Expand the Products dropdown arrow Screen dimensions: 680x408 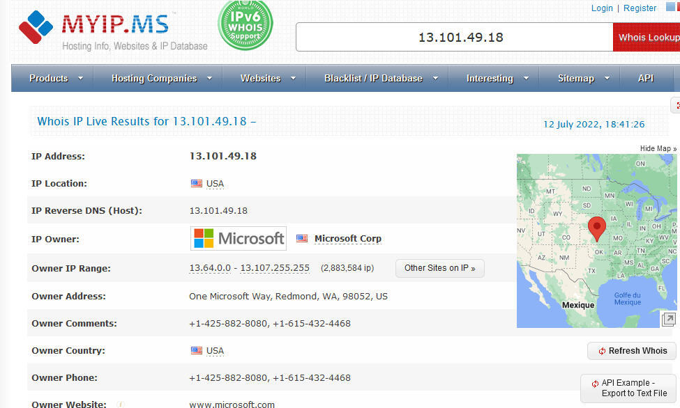click(80, 79)
